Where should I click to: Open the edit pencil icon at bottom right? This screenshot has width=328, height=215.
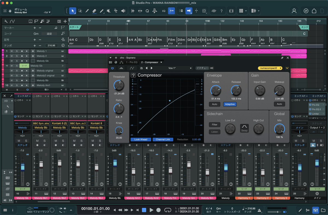pos(300,210)
